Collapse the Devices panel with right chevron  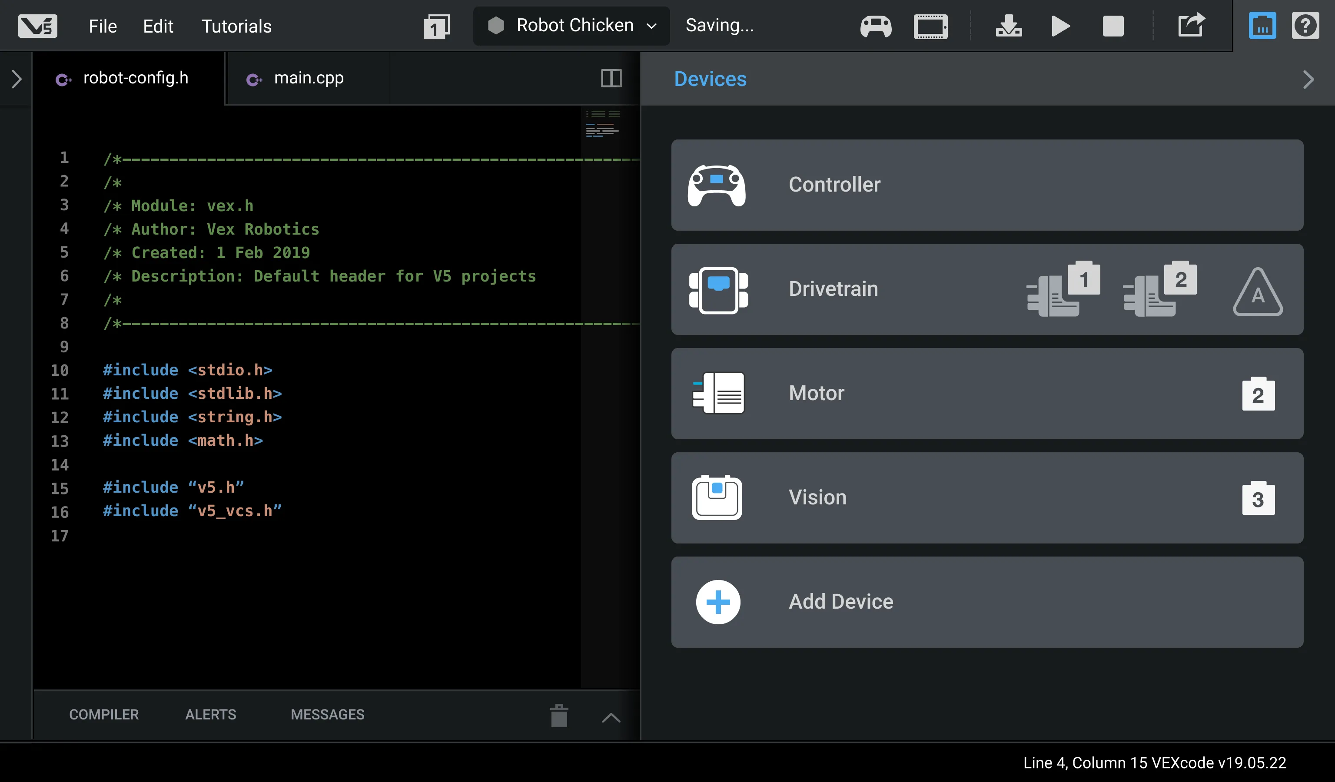(1308, 80)
